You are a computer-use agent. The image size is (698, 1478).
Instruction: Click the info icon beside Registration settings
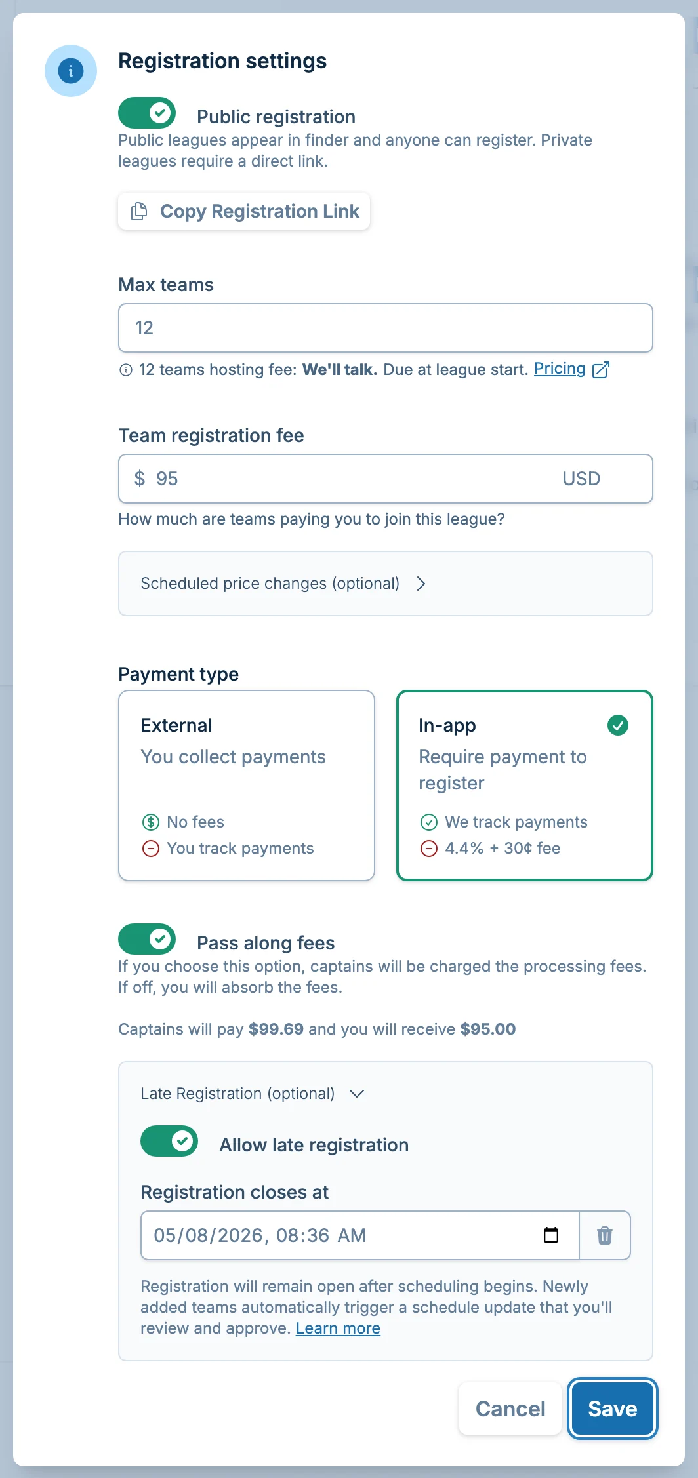pyautogui.click(x=70, y=71)
